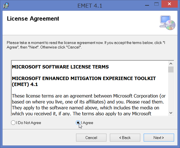Click the license text scroll down arrow

[x=171, y=113]
